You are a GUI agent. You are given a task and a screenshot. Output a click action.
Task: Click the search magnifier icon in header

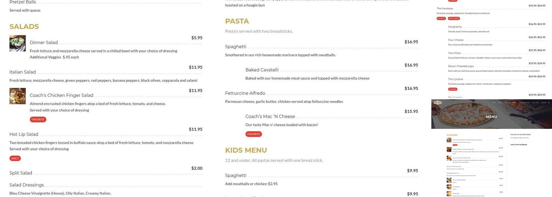(x=548, y=103)
